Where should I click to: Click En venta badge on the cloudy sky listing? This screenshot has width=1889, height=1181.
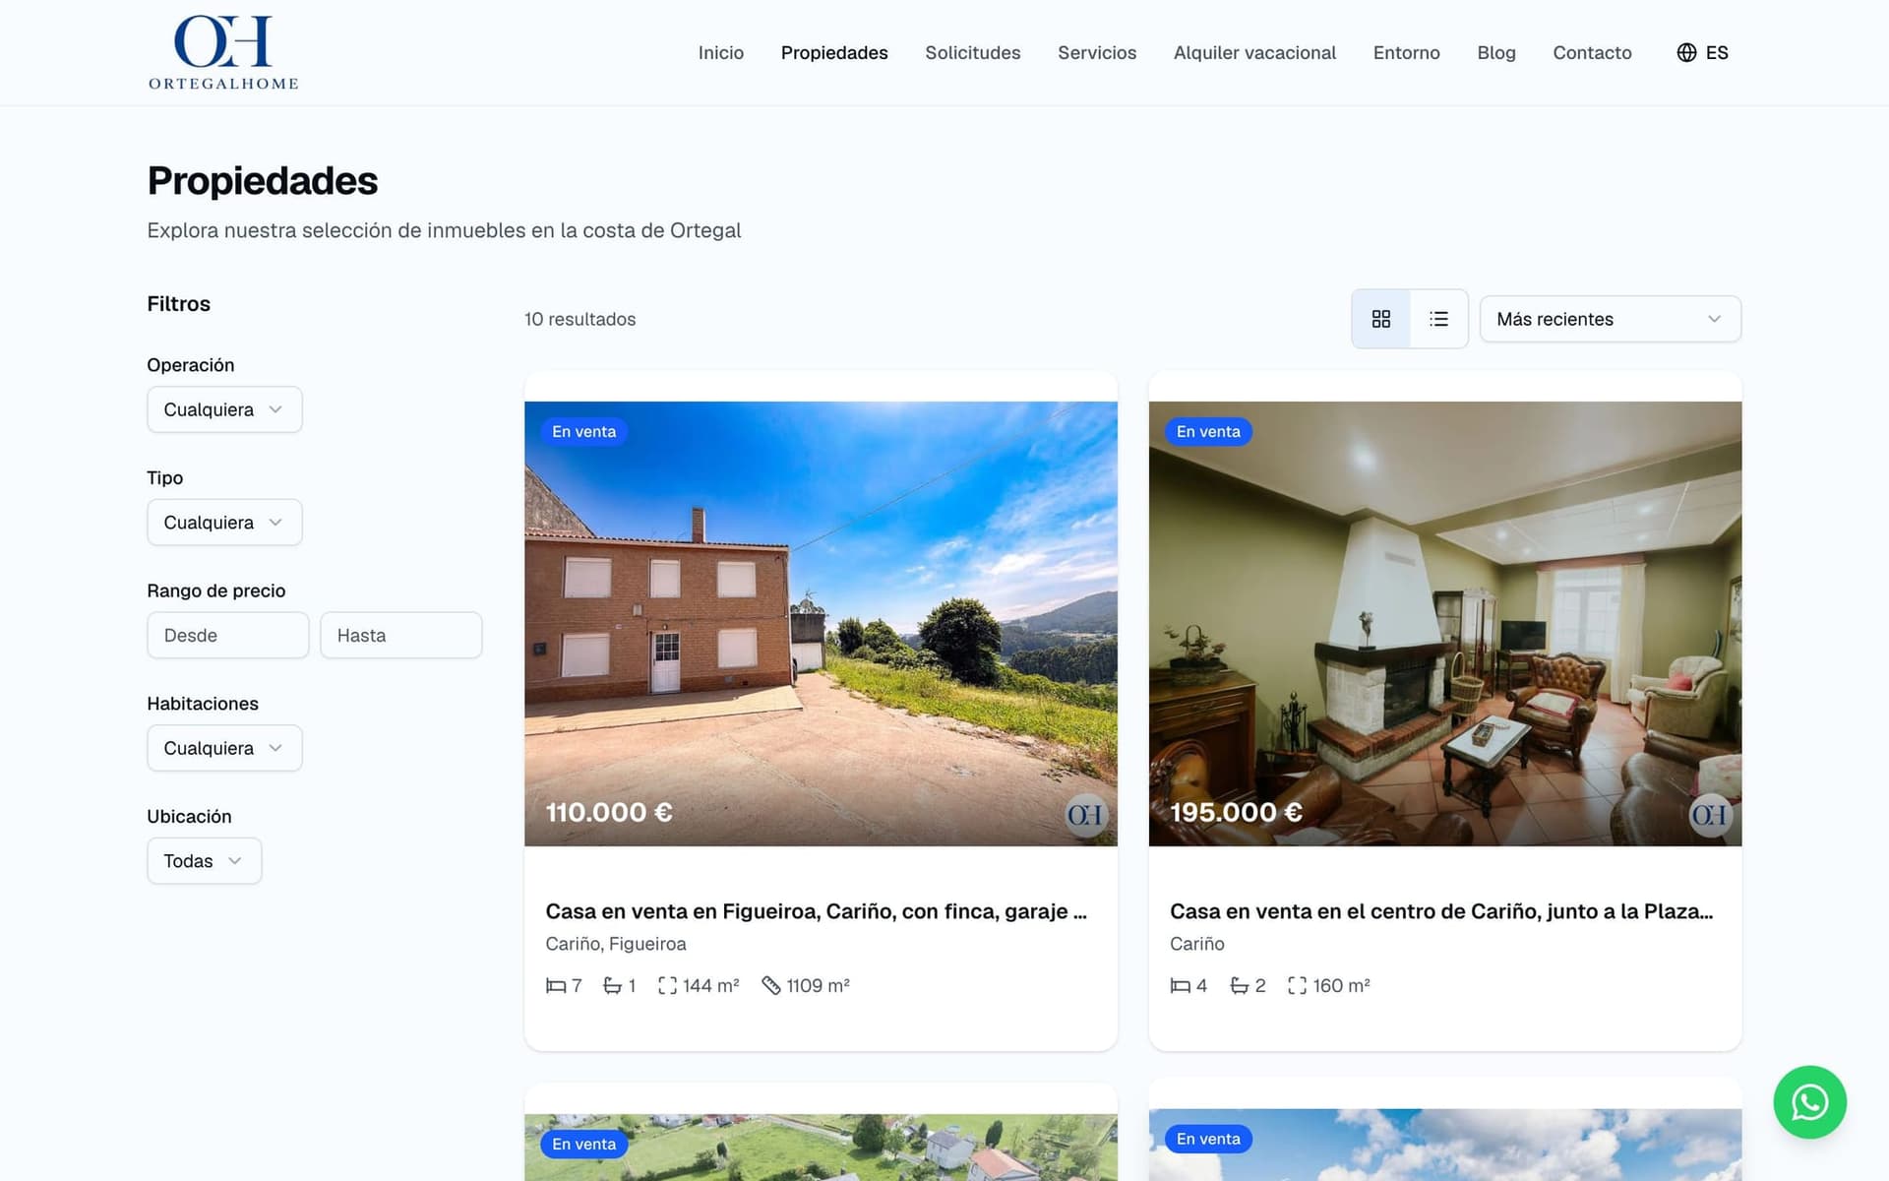tap(1208, 1139)
